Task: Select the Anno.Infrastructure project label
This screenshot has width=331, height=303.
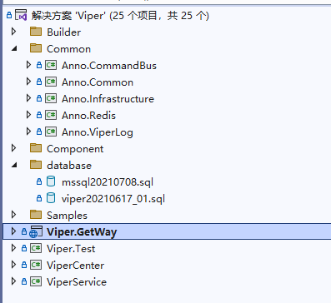Action: [x=108, y=99]
